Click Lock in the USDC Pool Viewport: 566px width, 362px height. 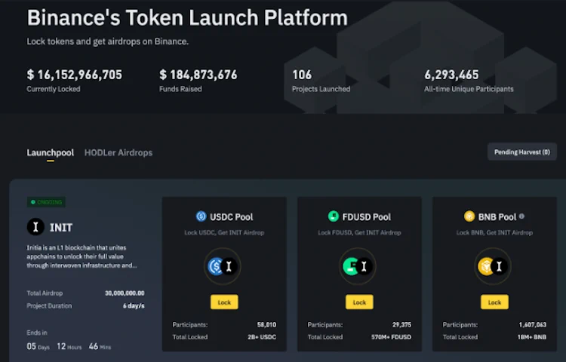click(x=224, y=302)
